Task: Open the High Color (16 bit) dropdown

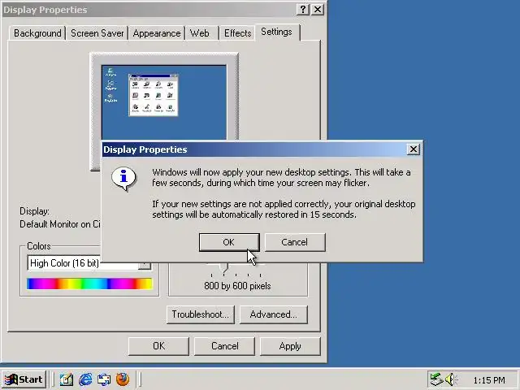Action: point(89,263)
